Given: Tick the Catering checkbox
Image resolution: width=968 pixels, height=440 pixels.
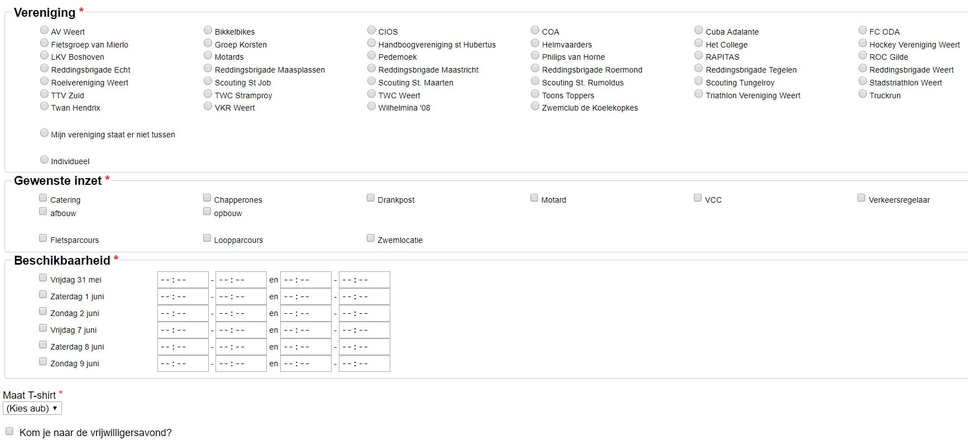Looking at the screenshot, I should (43, 198).
